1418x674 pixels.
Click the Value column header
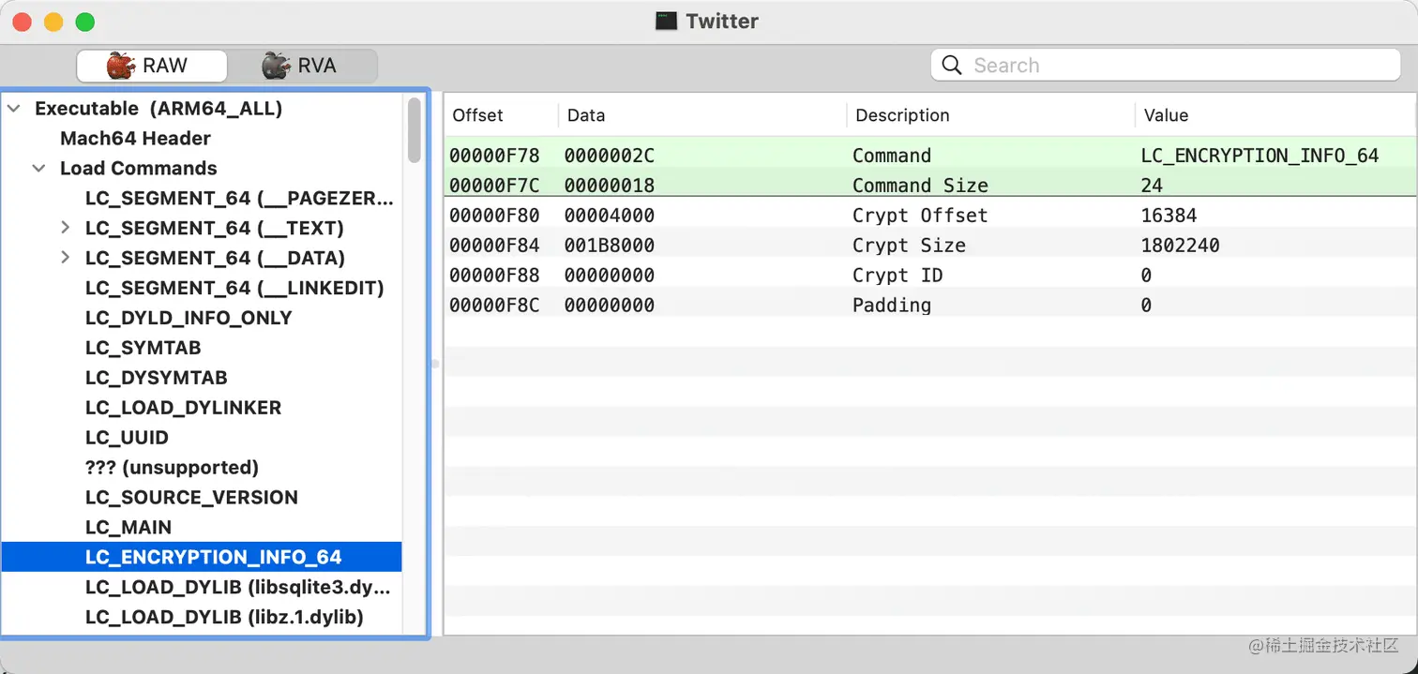1275,115
